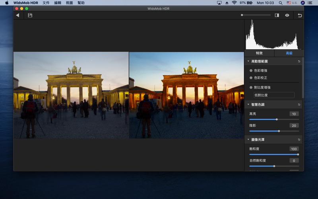Toggle the eye preview icon
Image resolution: width=318 pixels, height=199 pixels.
(287, 15)
